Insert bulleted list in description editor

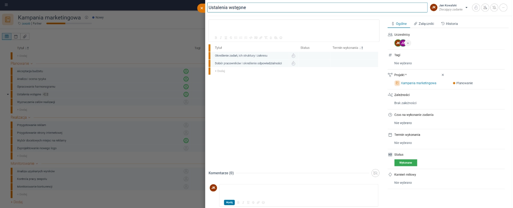pyautogui.click(x=236, y=38)
